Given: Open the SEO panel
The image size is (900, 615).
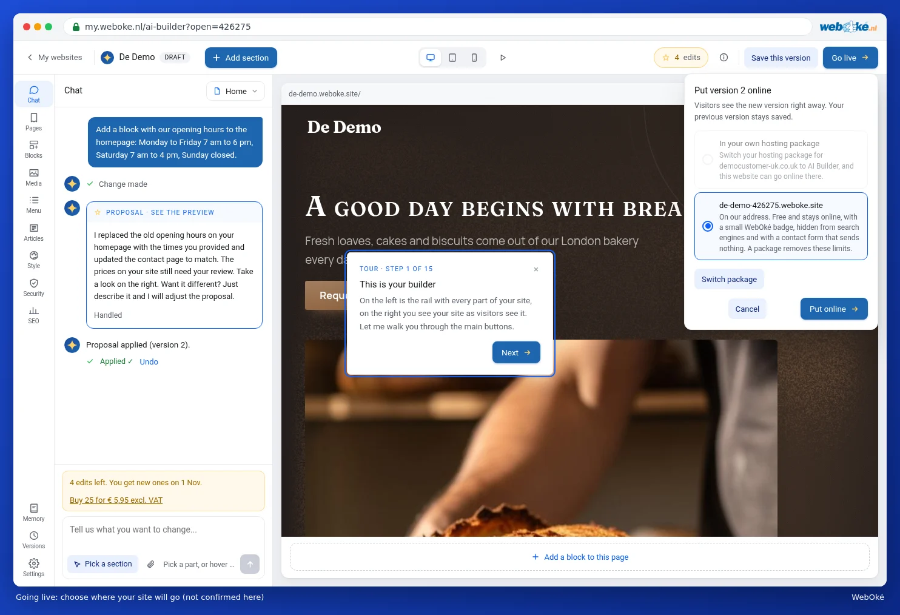Looking at the screenshot, I should tap(33, 315).
